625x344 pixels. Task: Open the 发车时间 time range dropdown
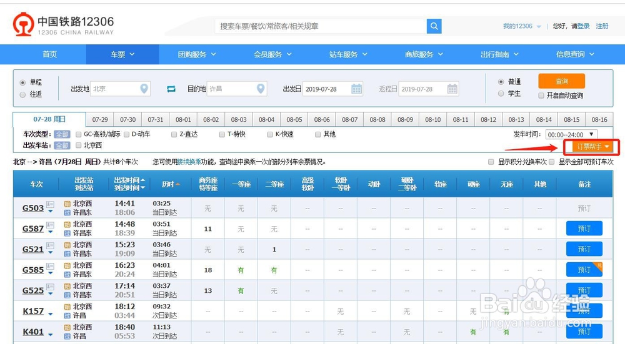[571, 135]
